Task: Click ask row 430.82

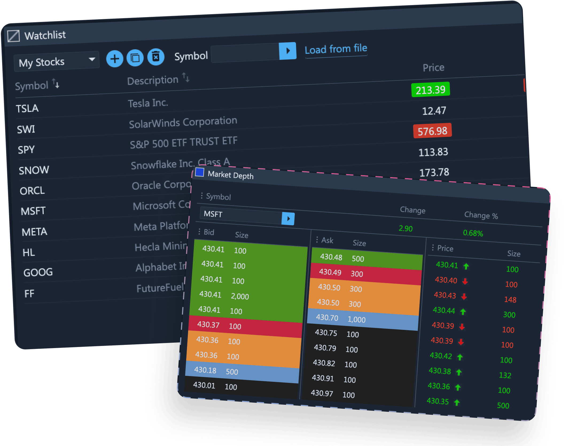Action: point(360,364)
